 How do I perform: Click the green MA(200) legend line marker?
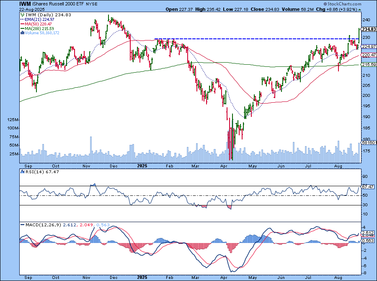[x=22, y=28]
